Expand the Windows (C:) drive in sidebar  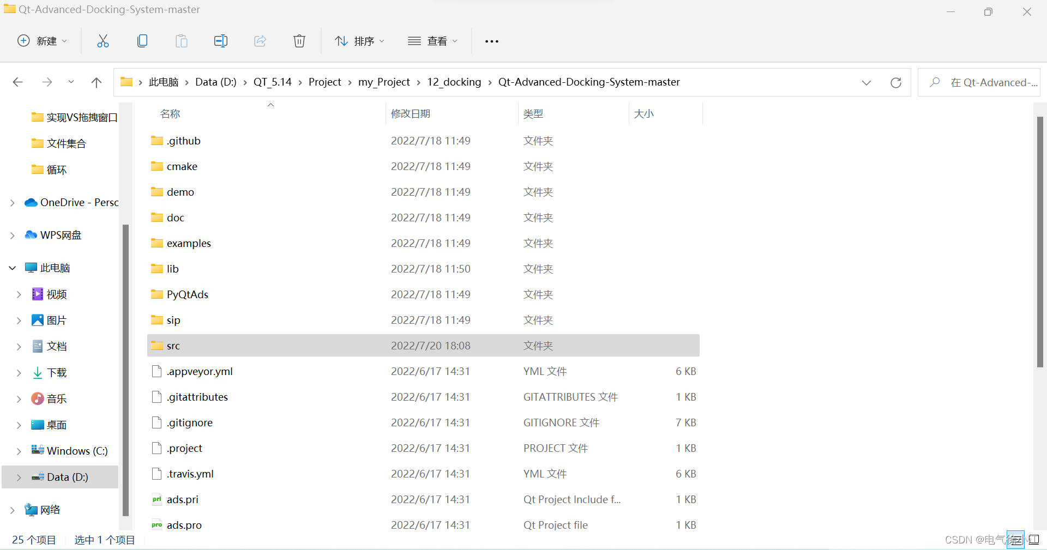pyautogui.click(x=19, y=451)
